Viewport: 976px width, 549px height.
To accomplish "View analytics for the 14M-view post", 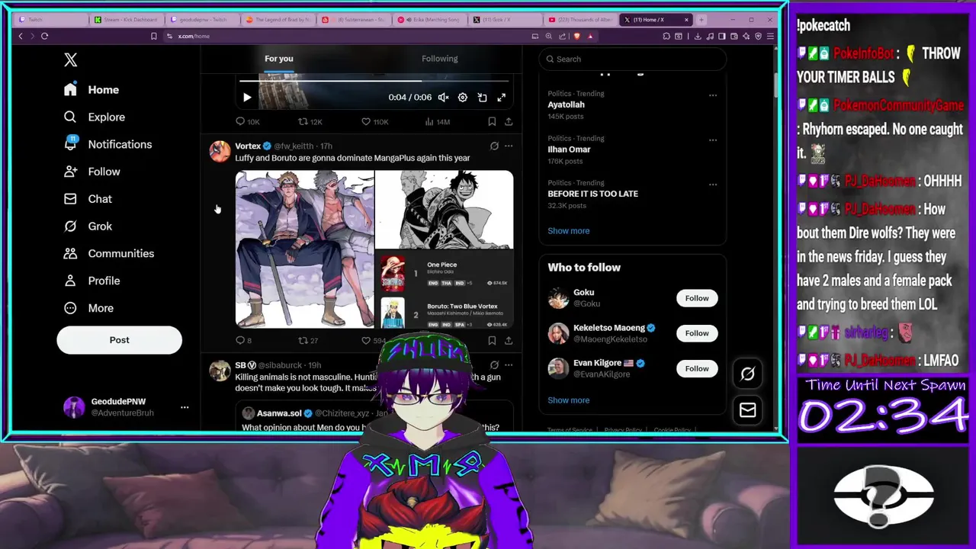I will pyautogui.click(x=437, y=122).
